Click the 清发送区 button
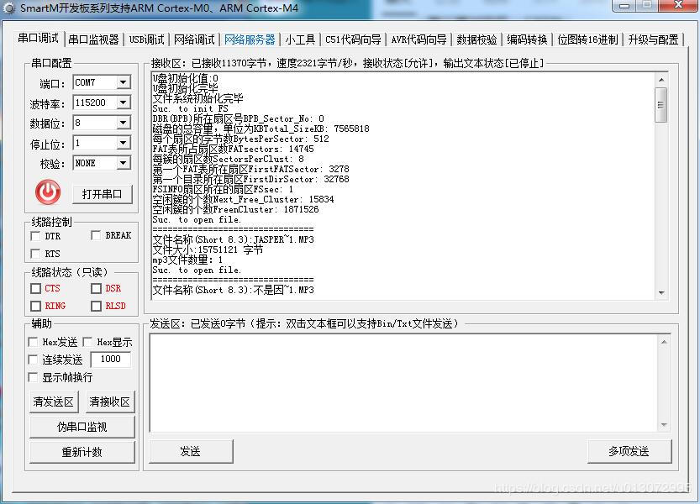This screenshot has width=700, height=504. tap(54, 402)
